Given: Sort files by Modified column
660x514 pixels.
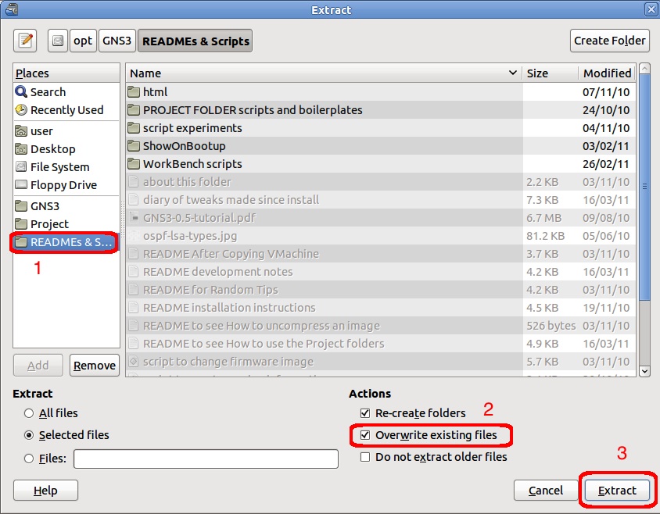Looking at the screenshot, I should point(606,73).
